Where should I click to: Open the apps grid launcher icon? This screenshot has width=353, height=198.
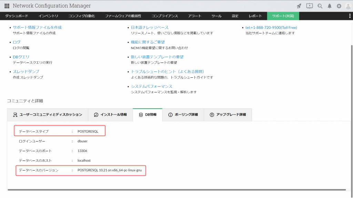(7, 6)
